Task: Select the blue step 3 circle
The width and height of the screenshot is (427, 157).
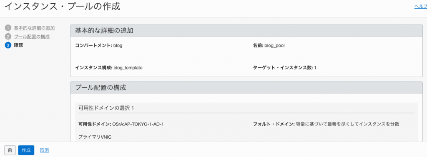Action: (x=8, y=45)
